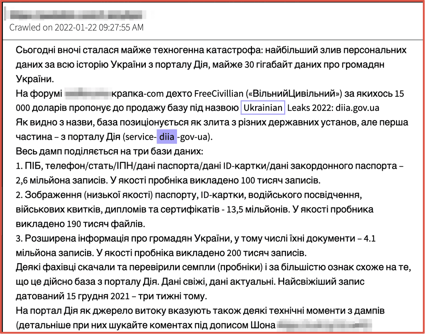Select the words "закордонного паспорта"
The height and width of the screenshot is (334, 425).
coord(344,166)
